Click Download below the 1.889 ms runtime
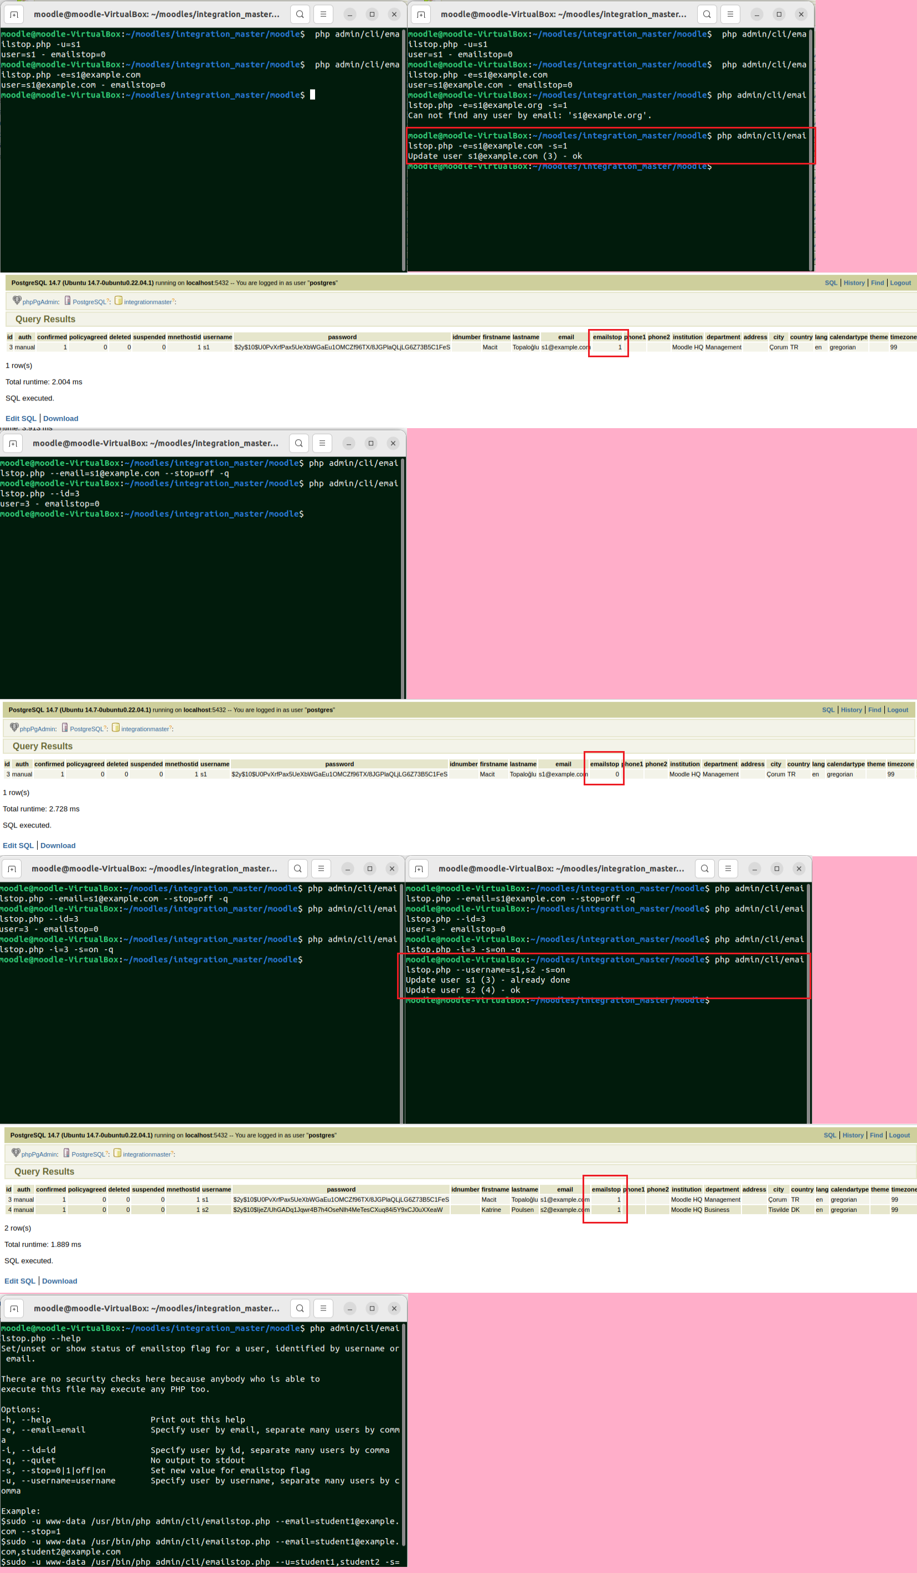The image size is (917, 1573). pyautogui.click(x=59, y=1281)
